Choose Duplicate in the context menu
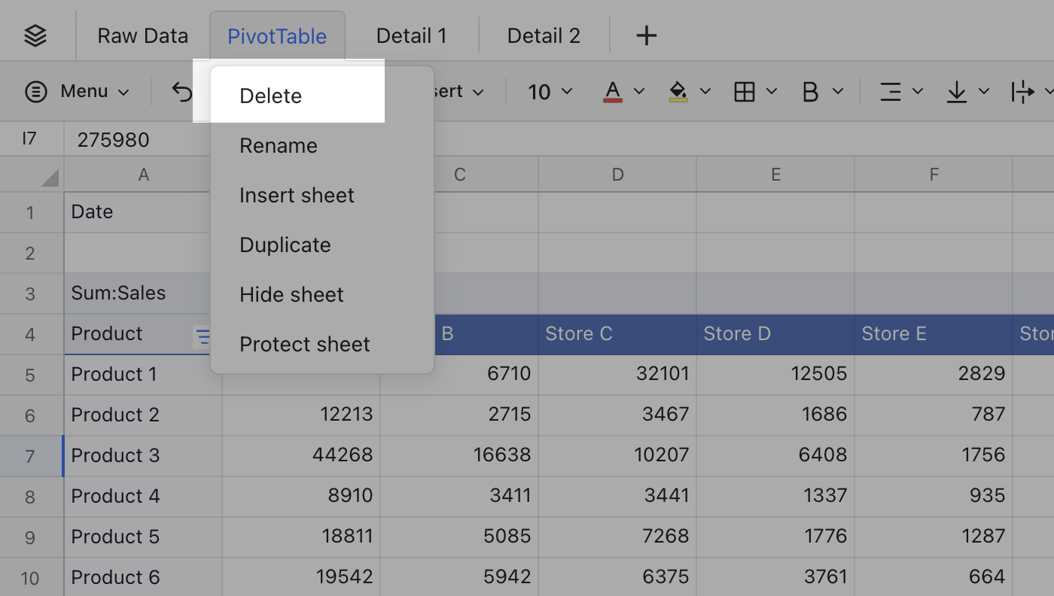The height and width of the screenshot is (596, 1054). click(285, 244)
